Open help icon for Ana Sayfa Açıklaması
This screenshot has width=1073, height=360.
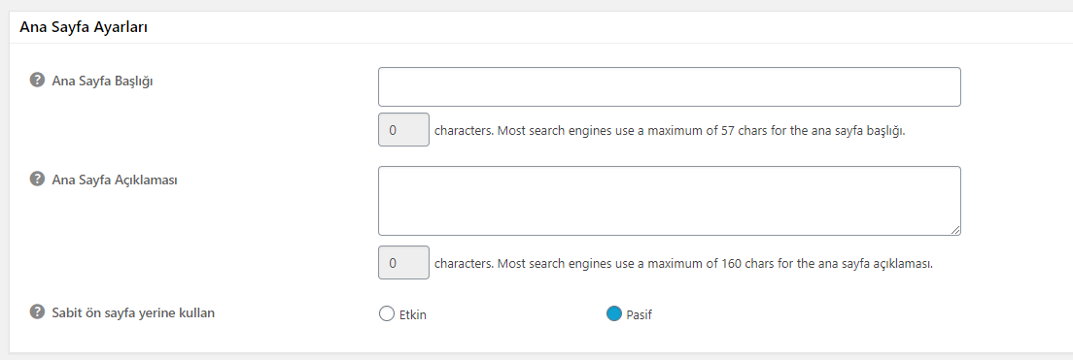pyautogui.click(x=36, y=179)
